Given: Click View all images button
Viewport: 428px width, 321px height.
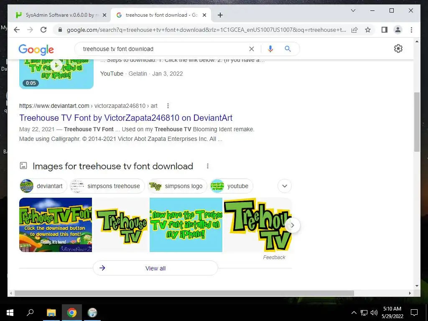Looking at the screenshot, I should point(155,268).
